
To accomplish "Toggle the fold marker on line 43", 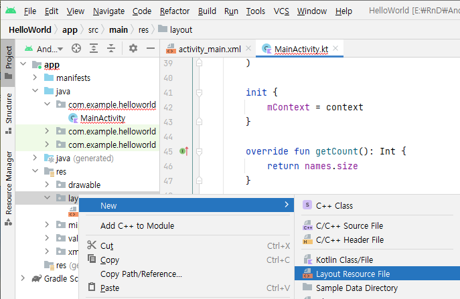I will point(199,121).
